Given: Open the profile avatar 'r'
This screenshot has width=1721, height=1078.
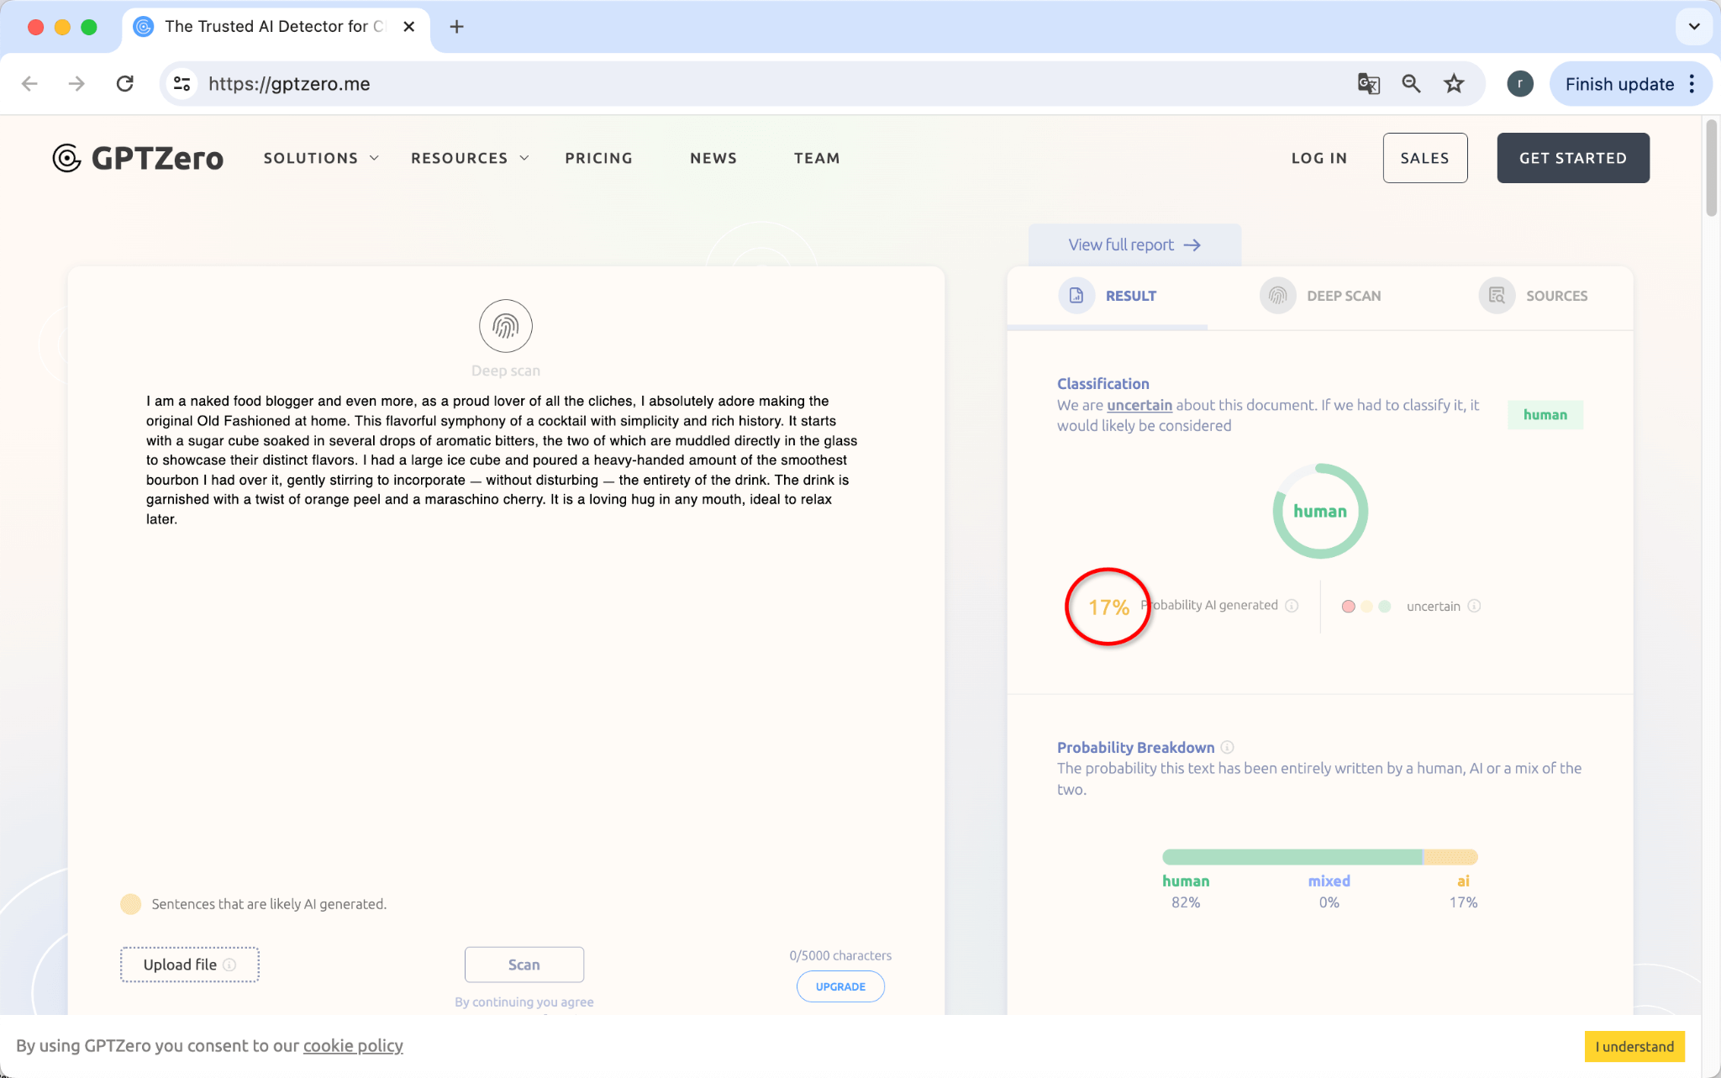Looking at the screenshot, I should coord(1519,84).
